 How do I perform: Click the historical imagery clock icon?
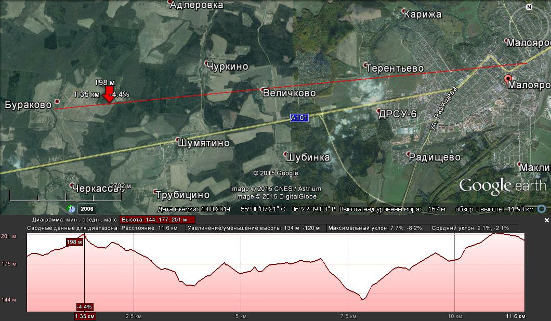[71, 209]
